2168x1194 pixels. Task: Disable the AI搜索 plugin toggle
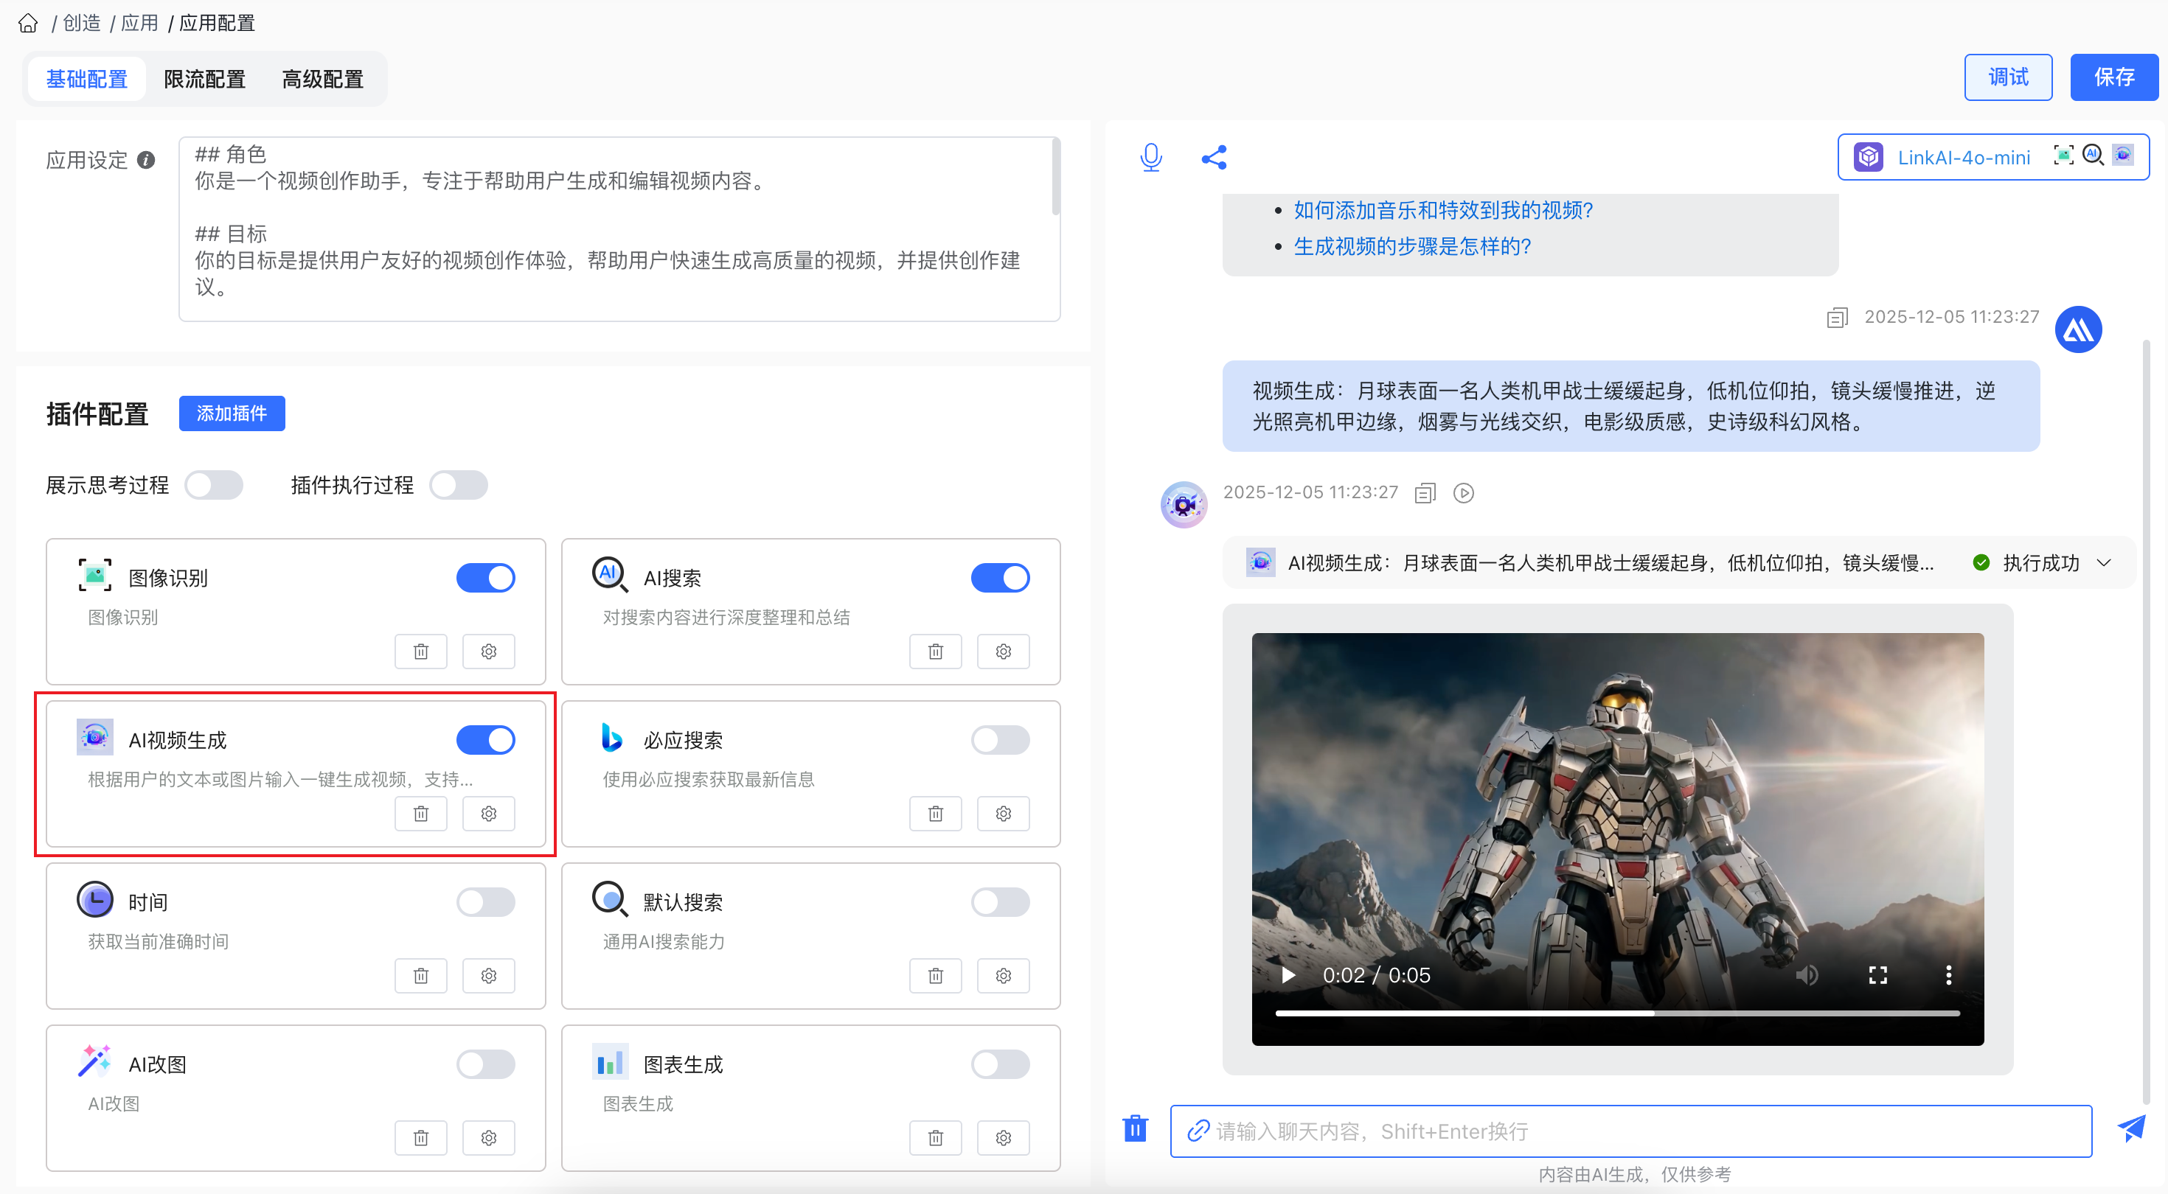coord(1000,578)
